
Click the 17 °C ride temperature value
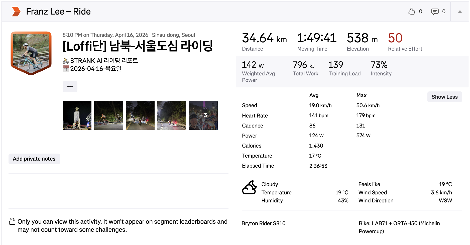point(315,156)
